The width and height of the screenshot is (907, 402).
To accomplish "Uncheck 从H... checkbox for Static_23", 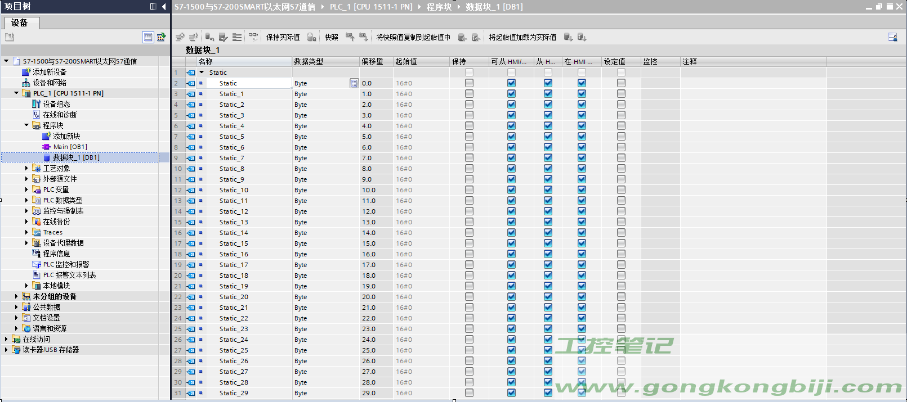I will point(548,329).
